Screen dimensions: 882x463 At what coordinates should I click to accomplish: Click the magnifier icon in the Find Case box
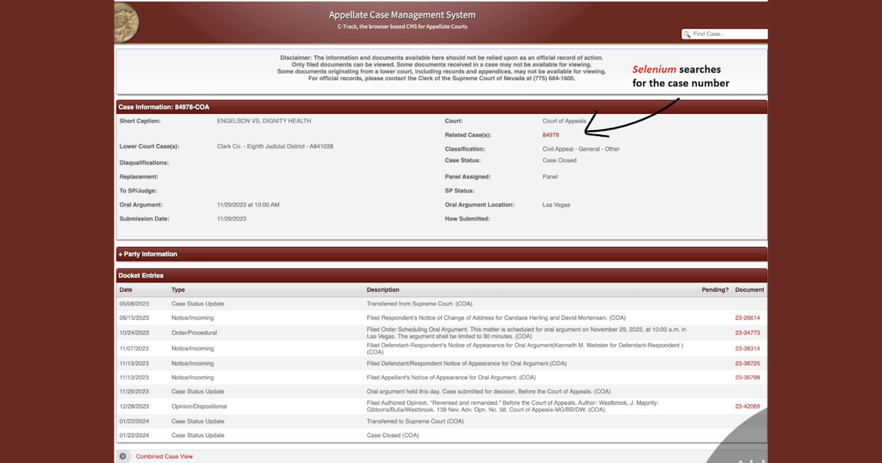[x=687, y=34]
